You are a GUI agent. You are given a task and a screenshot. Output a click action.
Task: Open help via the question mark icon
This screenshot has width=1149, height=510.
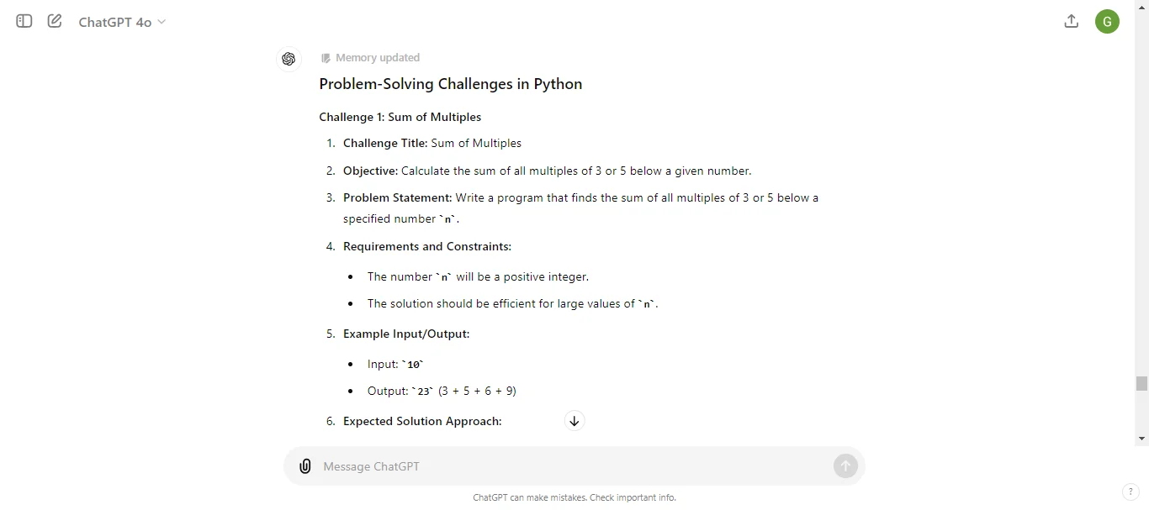point(1130,492)
